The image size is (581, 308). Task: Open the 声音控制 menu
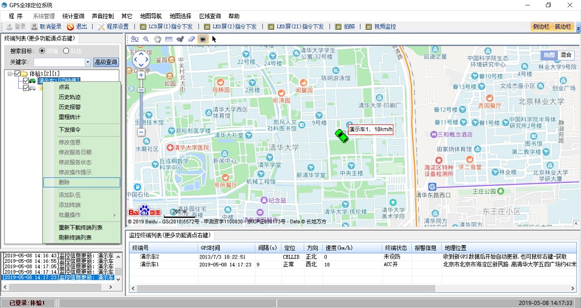(x=103, y=16)
